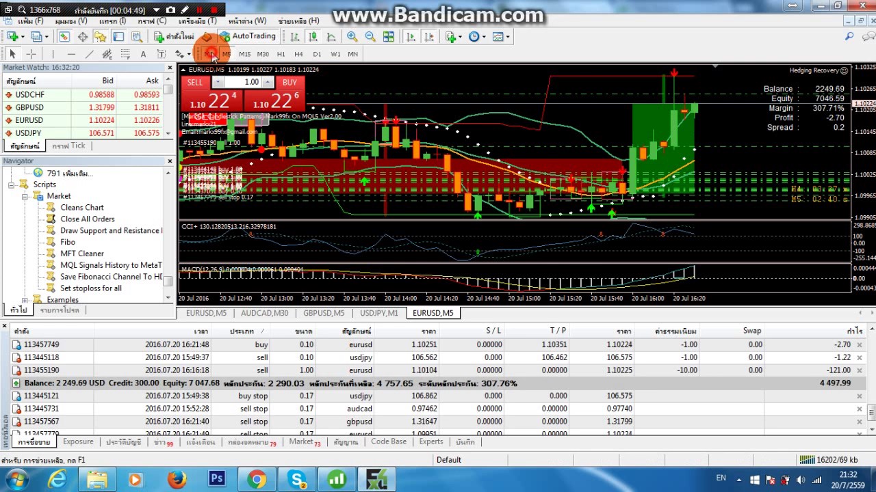Switch chart to candlesticks icon
Image resolution: width=876 pixels, height=492 pixels.
pos(313,36)
